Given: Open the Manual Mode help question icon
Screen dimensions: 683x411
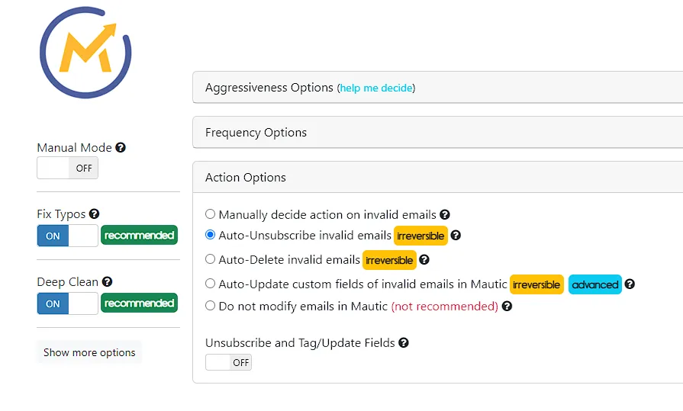Looking at the screenshot, I should [x=121, y=148].
